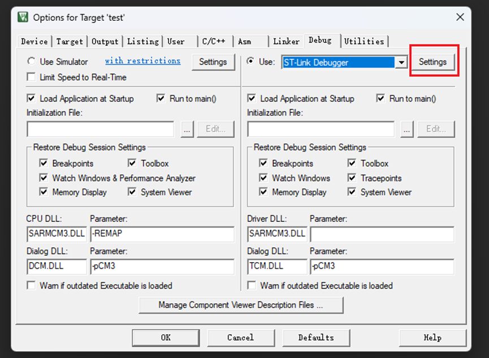Uncheck ST-Link Breakpoints restore option

[263, 163]
